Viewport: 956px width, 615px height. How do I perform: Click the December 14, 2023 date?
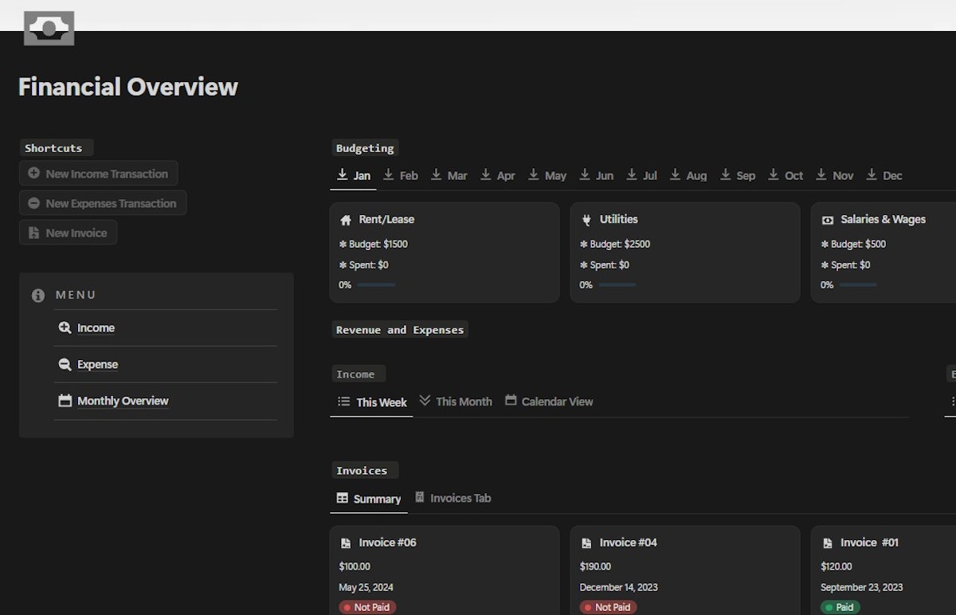(619, 588)
